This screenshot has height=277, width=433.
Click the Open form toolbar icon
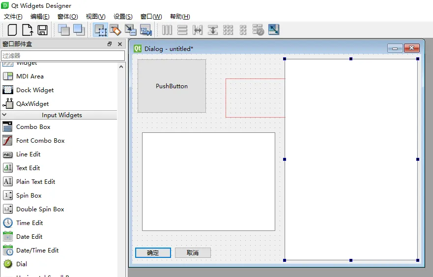(28, 30)
